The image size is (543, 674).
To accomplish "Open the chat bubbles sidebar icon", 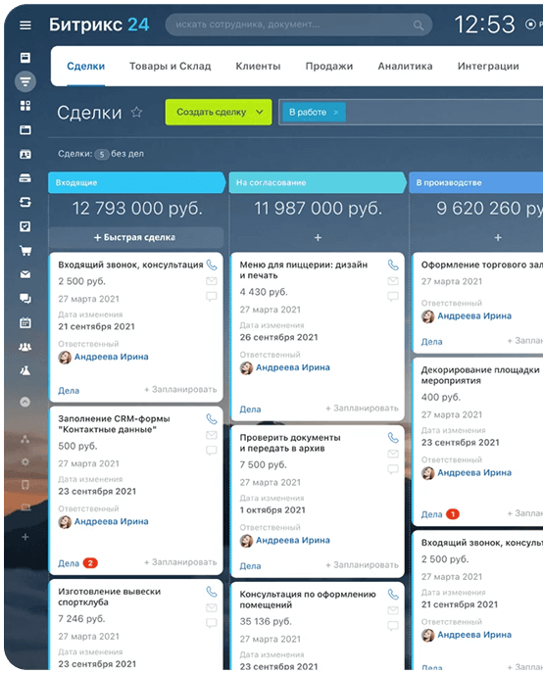I will point(25,299).
